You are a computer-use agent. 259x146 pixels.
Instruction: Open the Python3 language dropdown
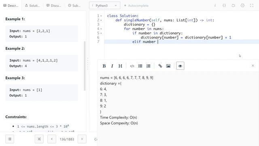click(104, 6)
